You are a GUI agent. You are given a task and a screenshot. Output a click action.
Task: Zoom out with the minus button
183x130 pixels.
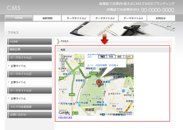63,70
